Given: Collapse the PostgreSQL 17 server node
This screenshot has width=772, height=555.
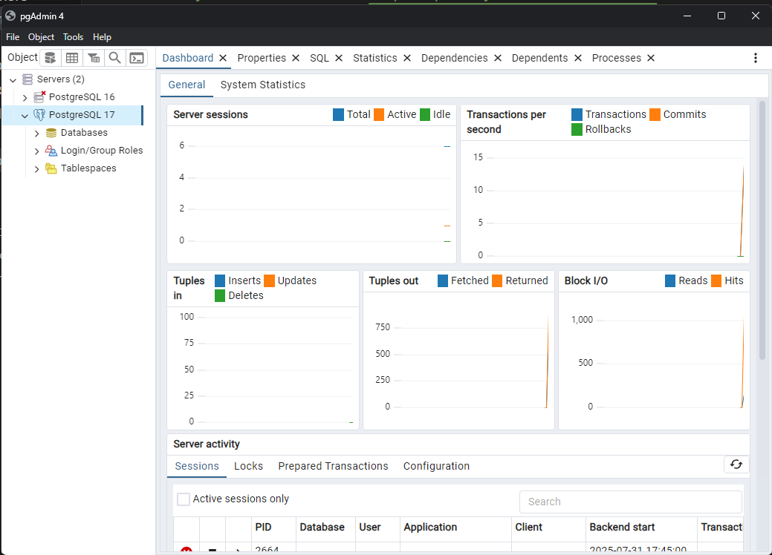Looking at the screenshot, I should tap(25, 116).
